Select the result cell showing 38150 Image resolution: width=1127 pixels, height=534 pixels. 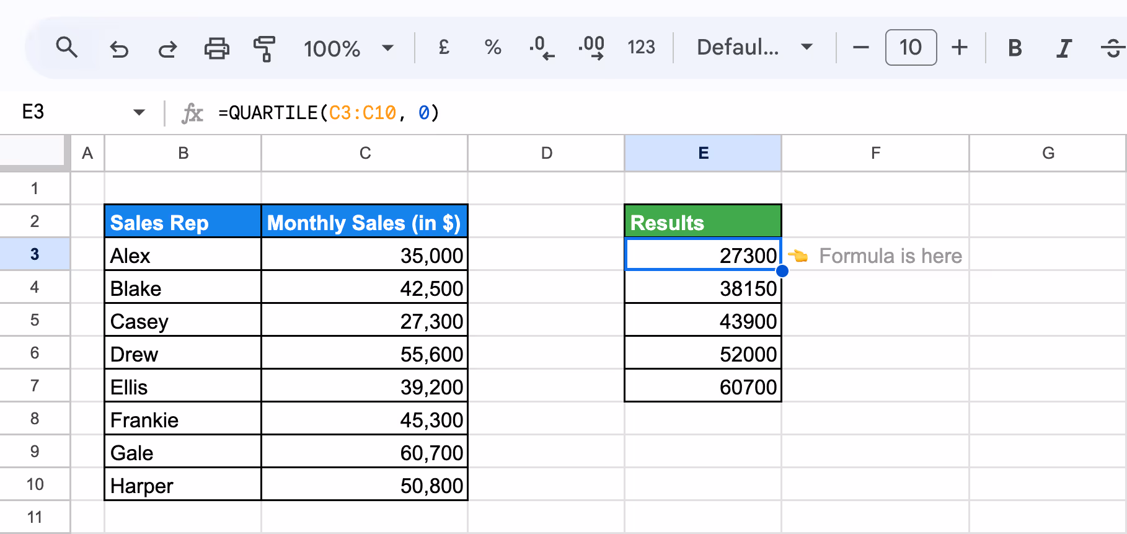[x=703, y=287]
